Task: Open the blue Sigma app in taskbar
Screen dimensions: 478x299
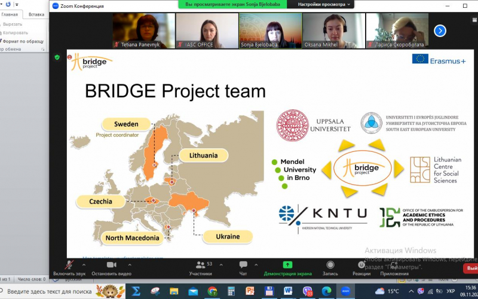Action: click(x=136, y=291)
